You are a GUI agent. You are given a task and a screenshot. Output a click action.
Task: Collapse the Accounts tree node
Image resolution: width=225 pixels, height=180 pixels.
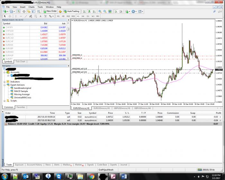click(x=4, y=72)
